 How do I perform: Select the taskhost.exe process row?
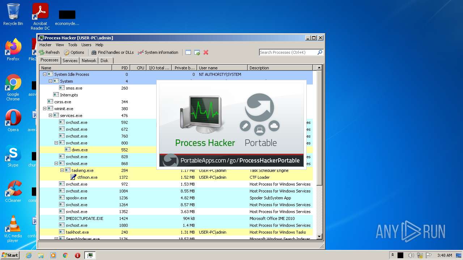(176, 232)
